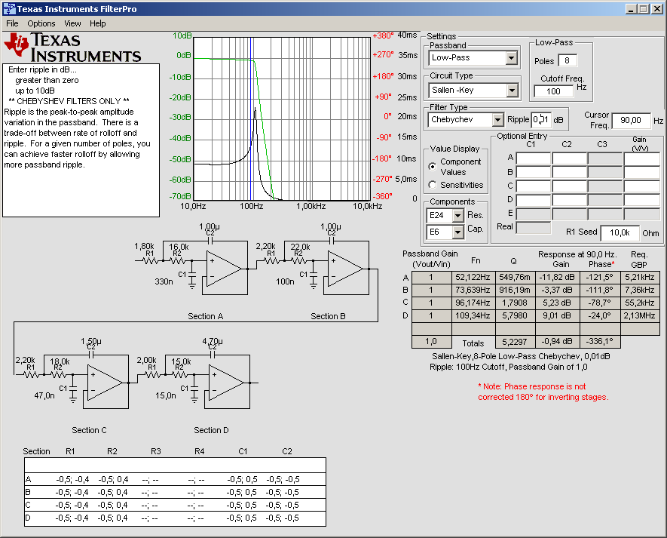The height and width of the screenshot is (538, 667).
Task: Click Optional Entry C2 field for row A
Action: coord(570,158)
